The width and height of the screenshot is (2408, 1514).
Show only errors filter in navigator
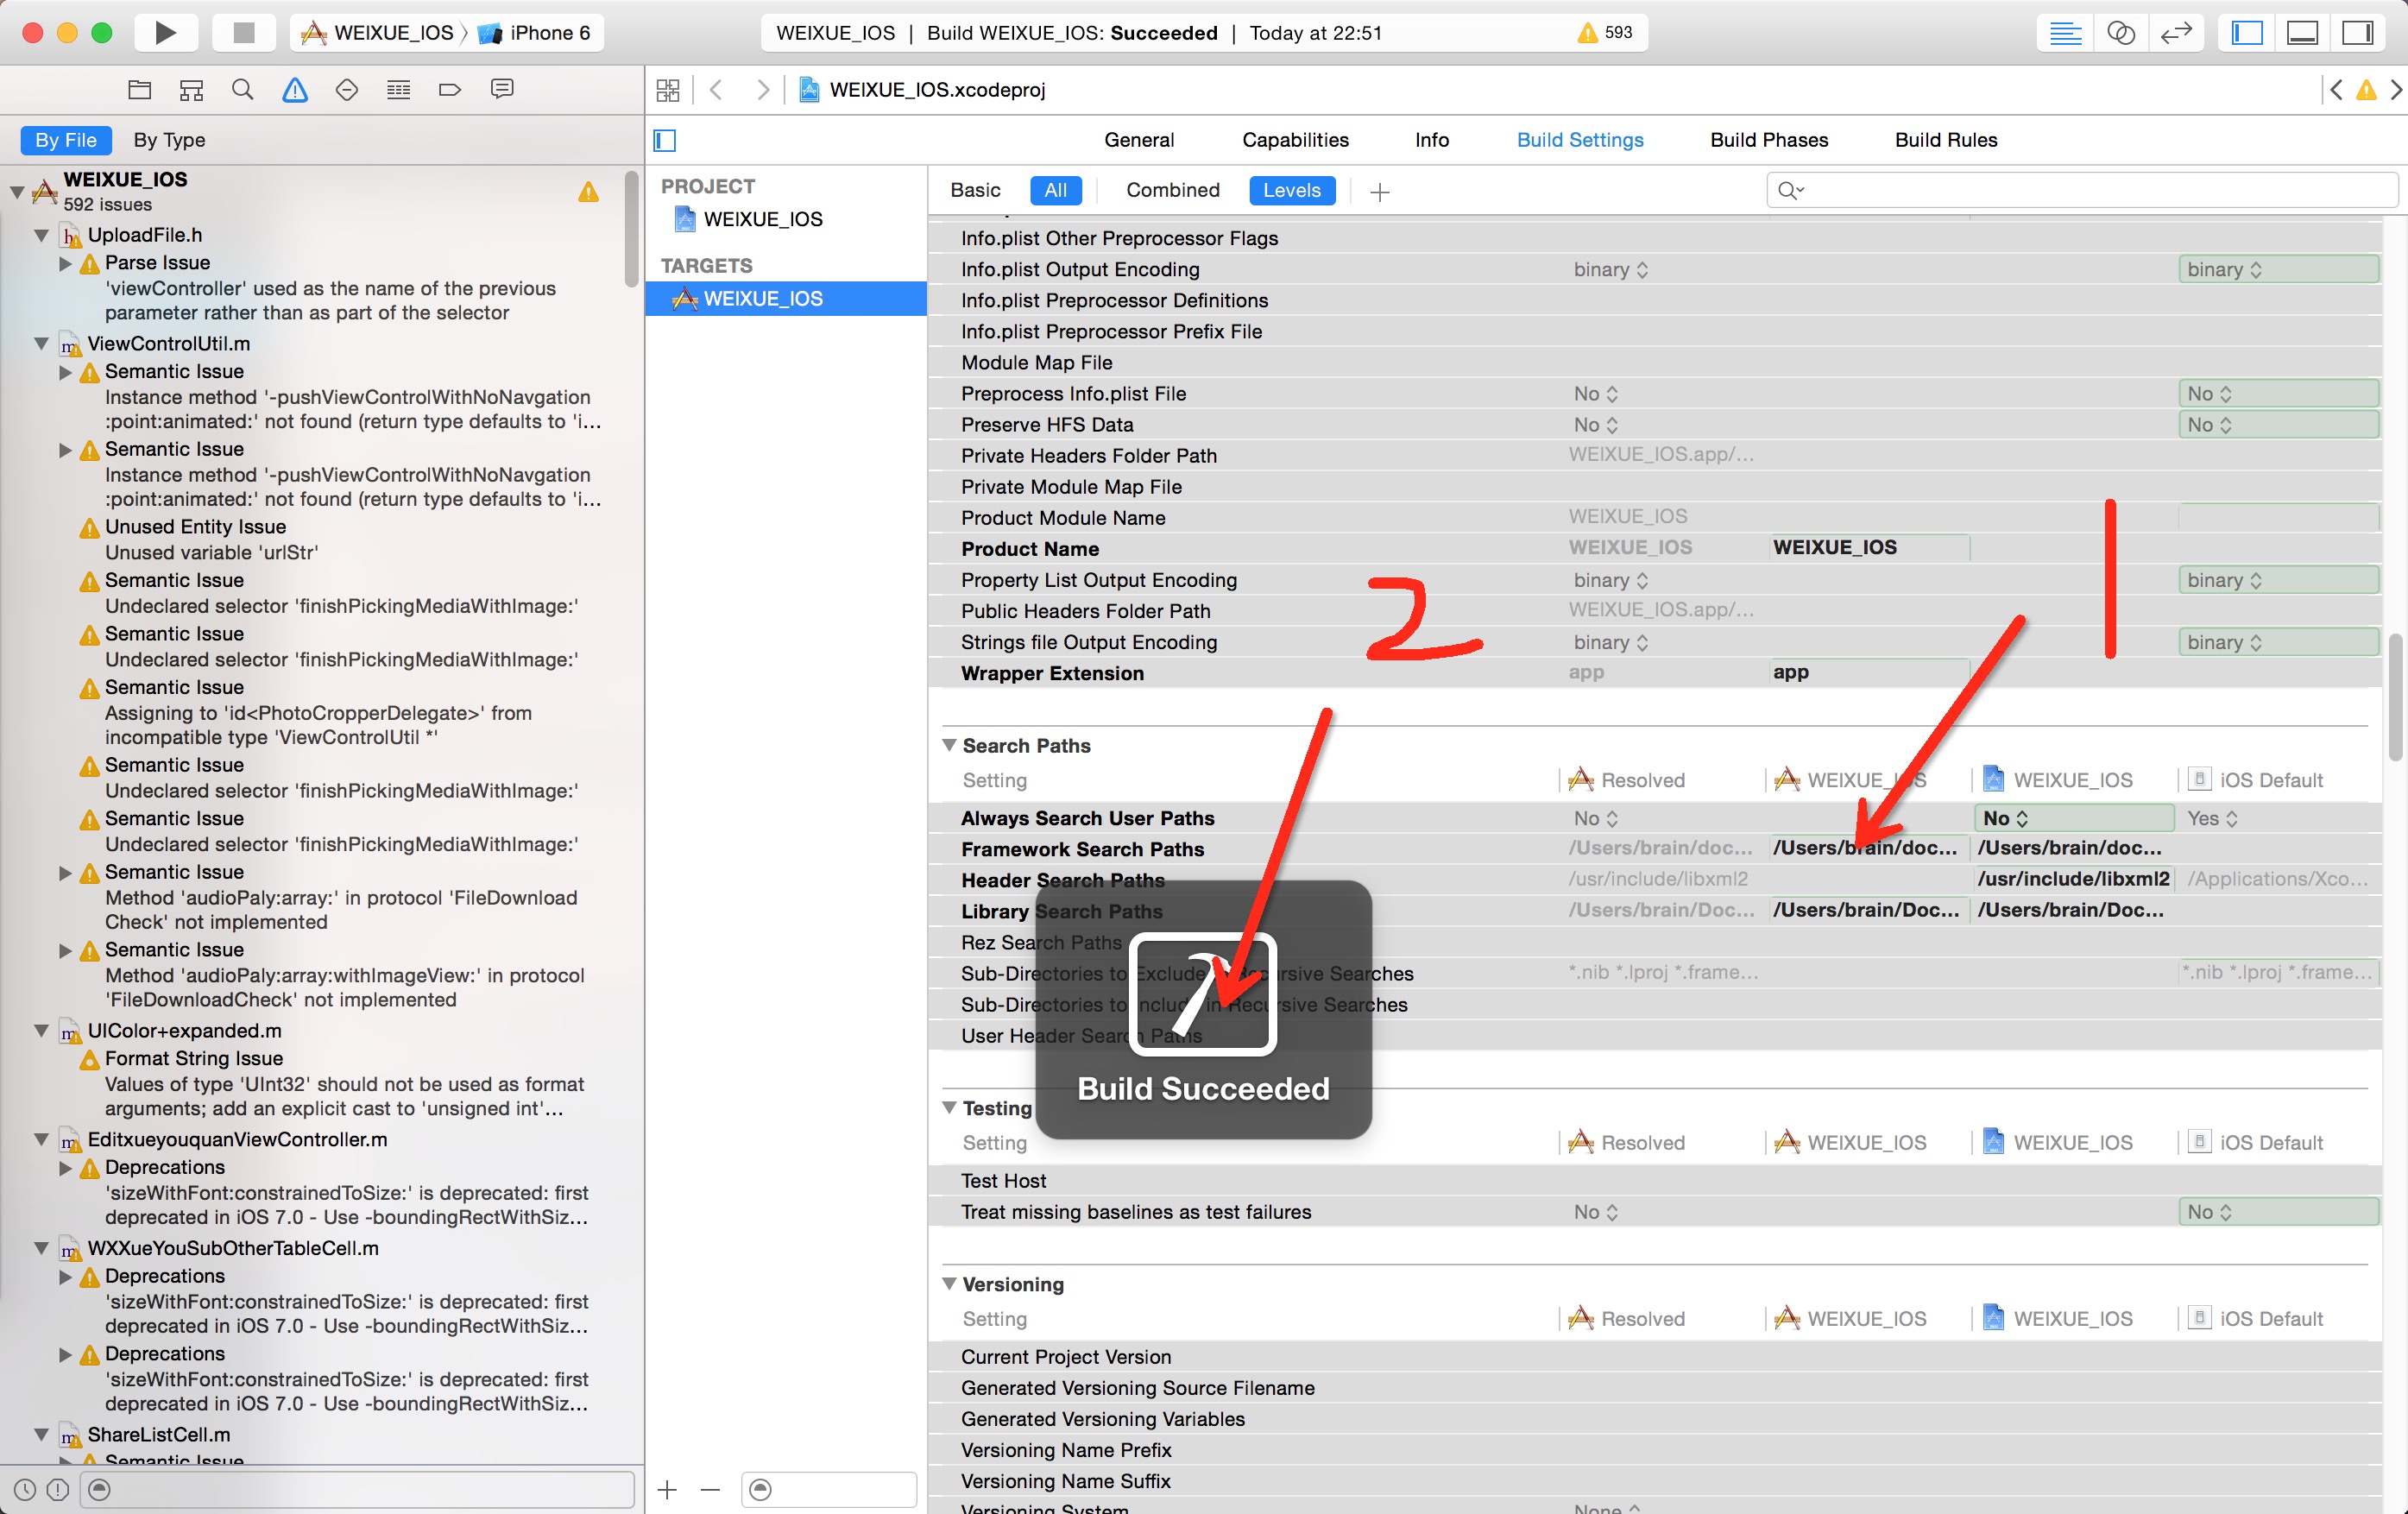coord(58,1490)
